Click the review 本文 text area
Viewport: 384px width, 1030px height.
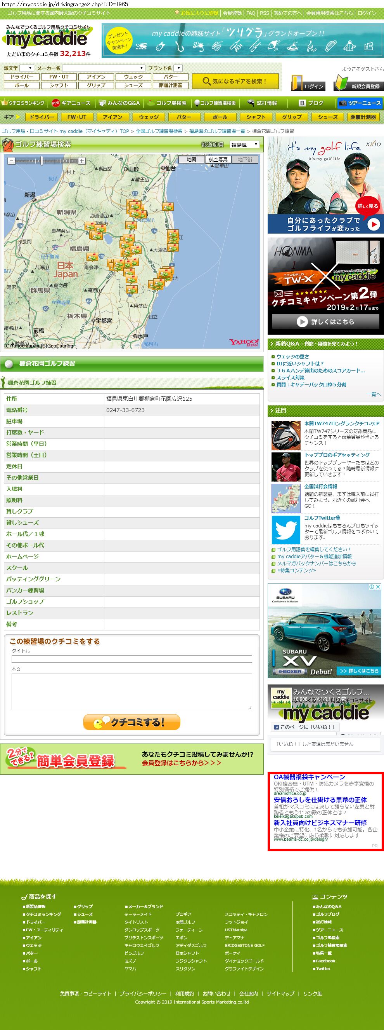point(132,692)
